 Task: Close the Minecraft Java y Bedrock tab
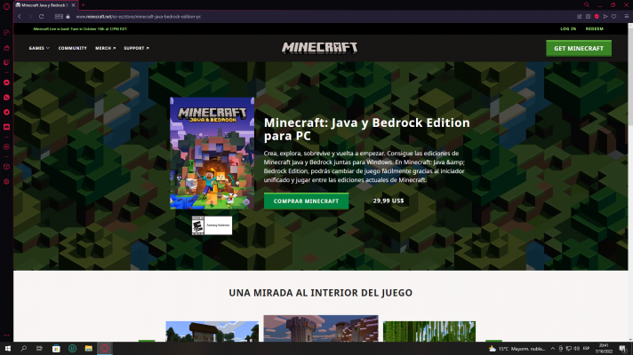(73, 5)
